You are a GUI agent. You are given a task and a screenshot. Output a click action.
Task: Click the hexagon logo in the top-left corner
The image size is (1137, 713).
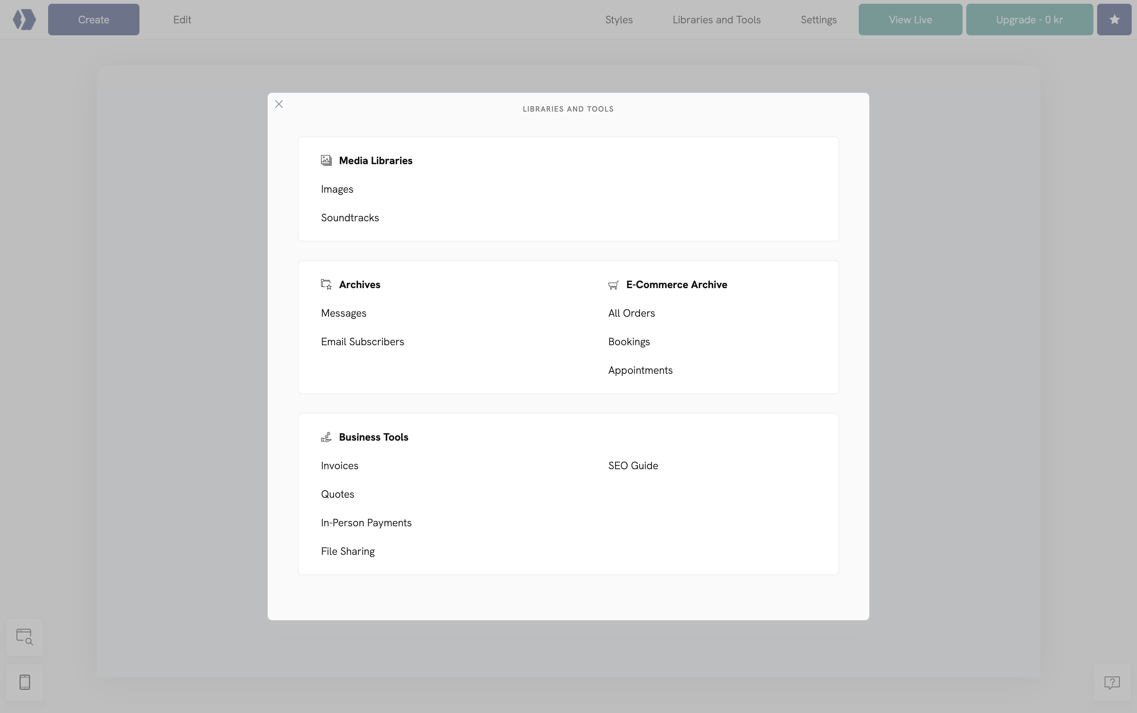pyautogui.click(x=24, y=20)
